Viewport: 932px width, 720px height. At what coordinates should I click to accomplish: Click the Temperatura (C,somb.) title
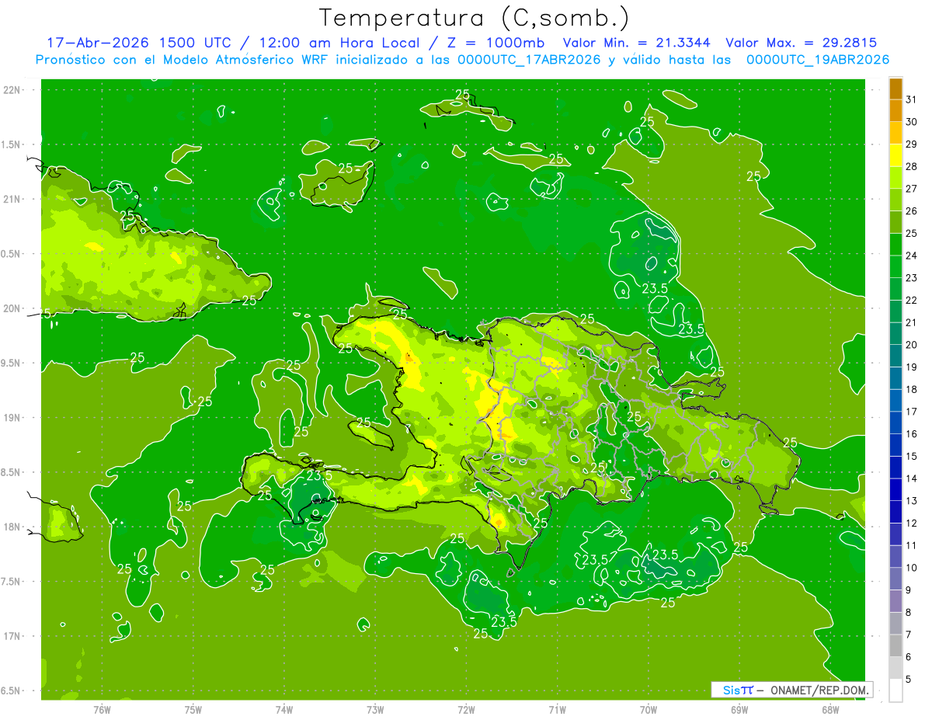(474, 17)
